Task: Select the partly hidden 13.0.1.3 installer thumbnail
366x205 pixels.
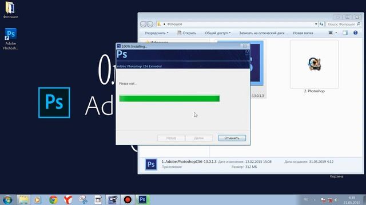Action: point(257,63)
